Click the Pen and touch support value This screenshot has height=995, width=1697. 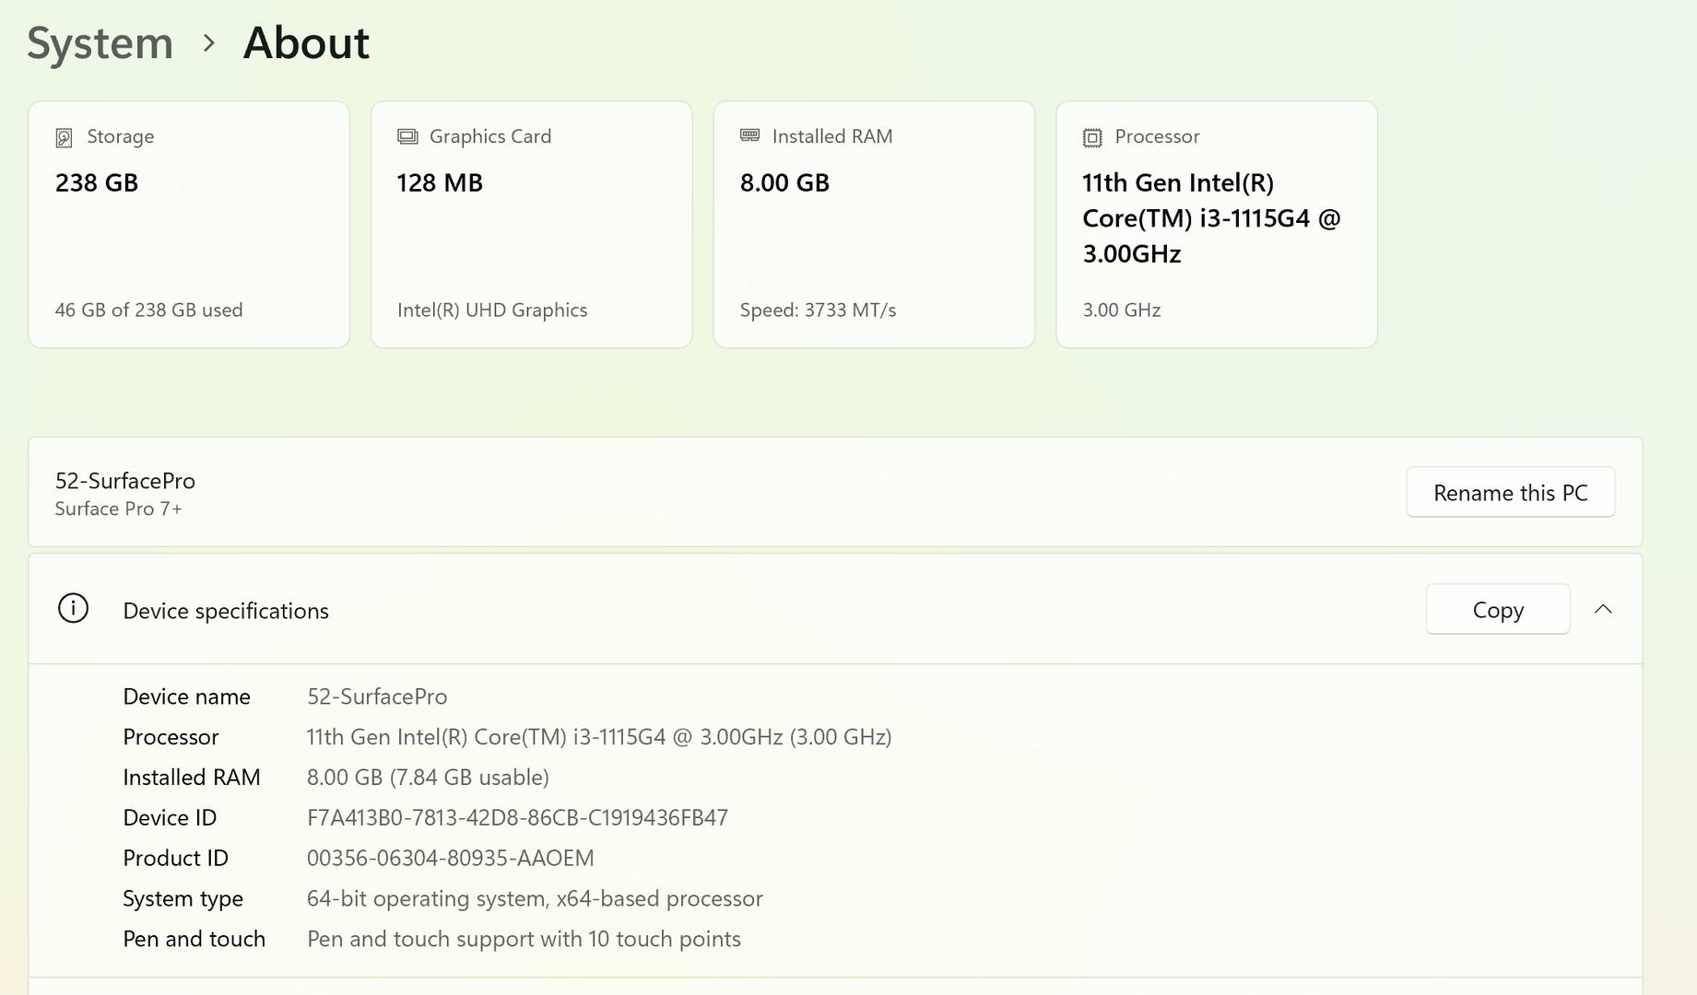point(524,939)
